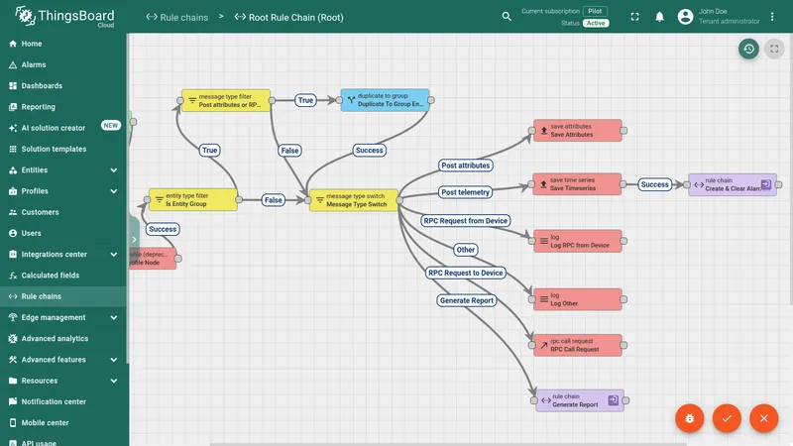Select the RPC Call Request node
Viewport: 793px width, 446px height.
point(578,345)
